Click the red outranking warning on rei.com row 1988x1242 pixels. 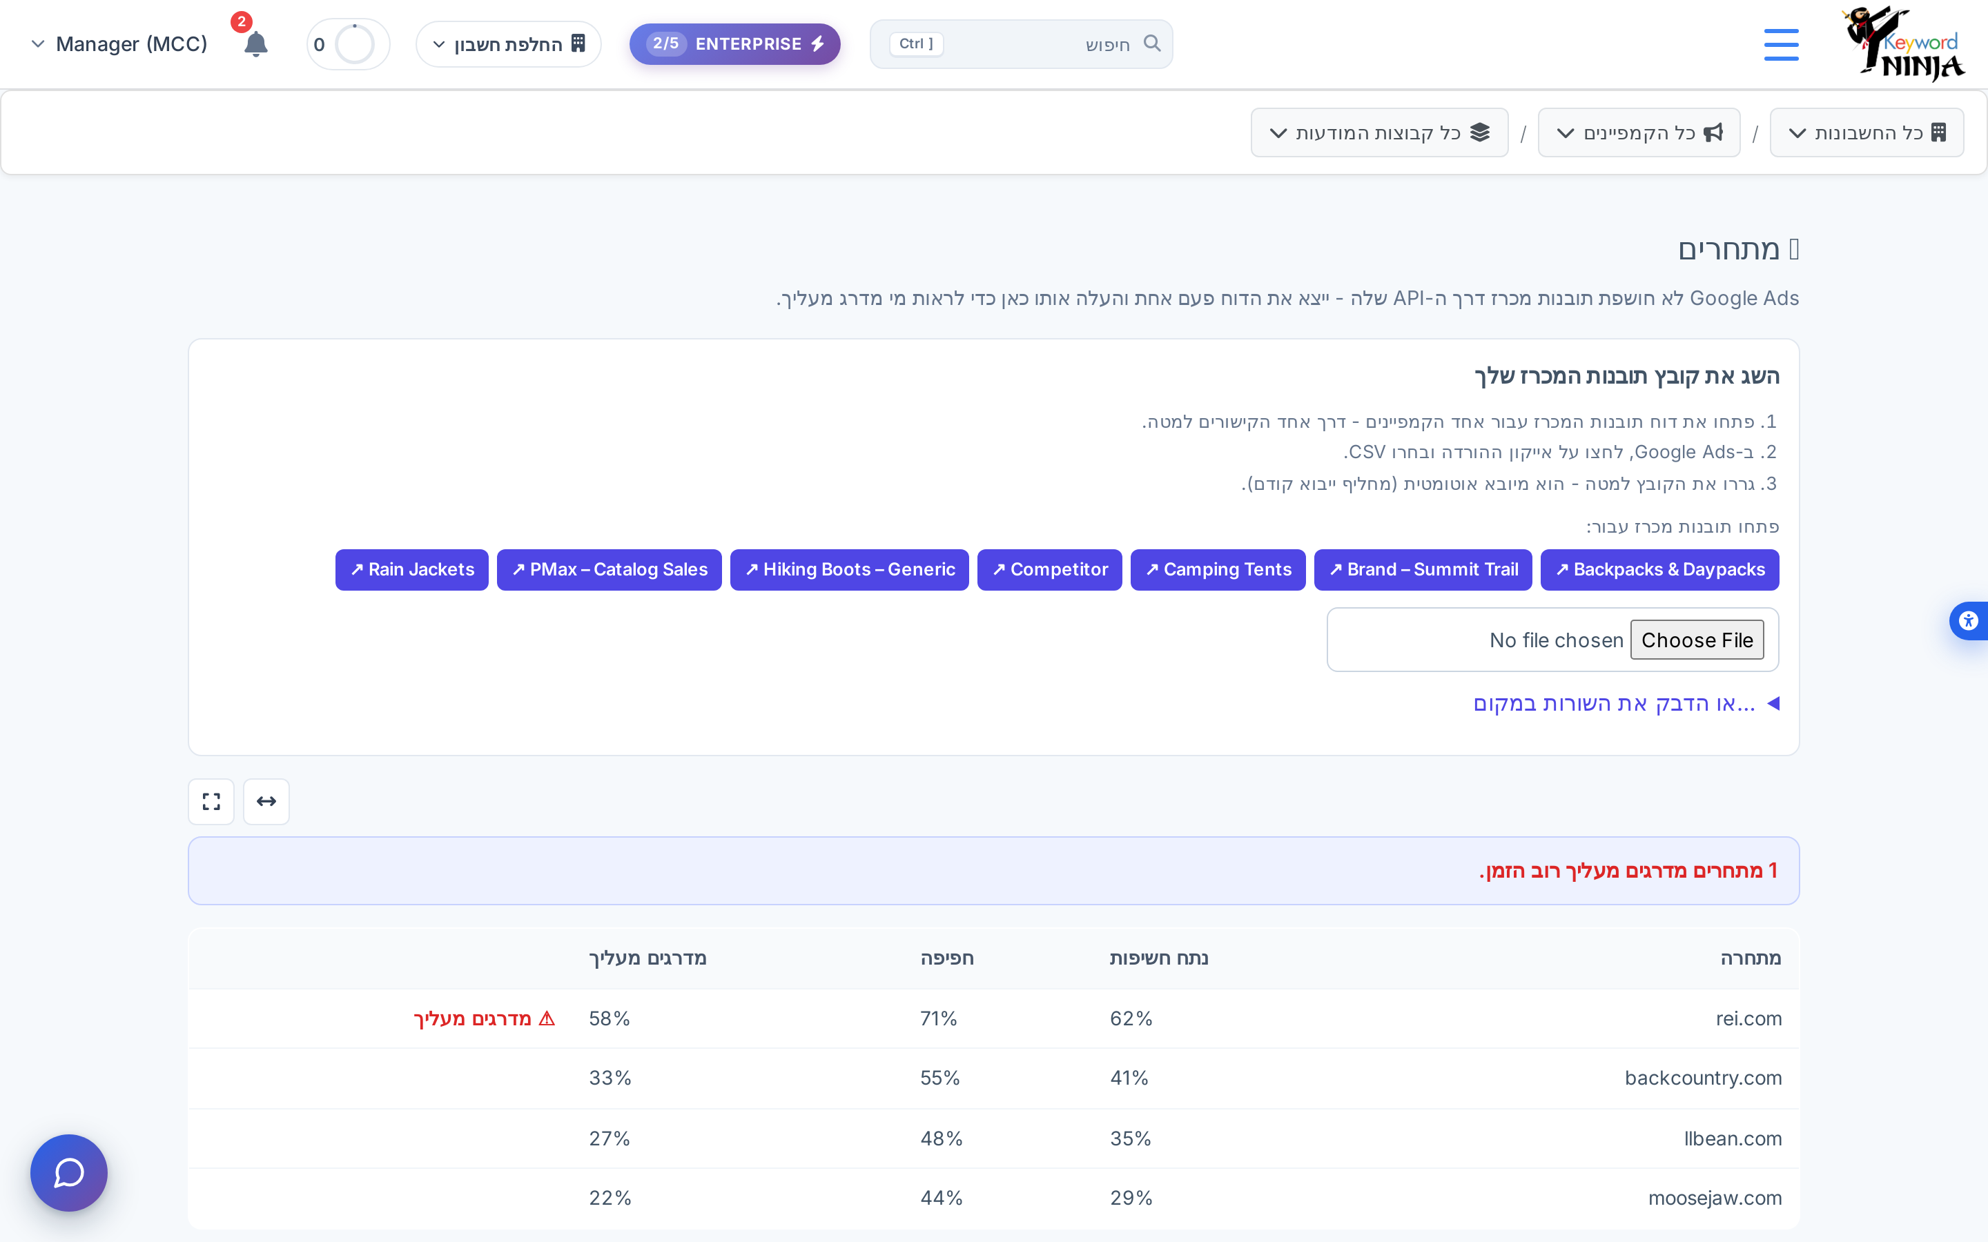485,1018
